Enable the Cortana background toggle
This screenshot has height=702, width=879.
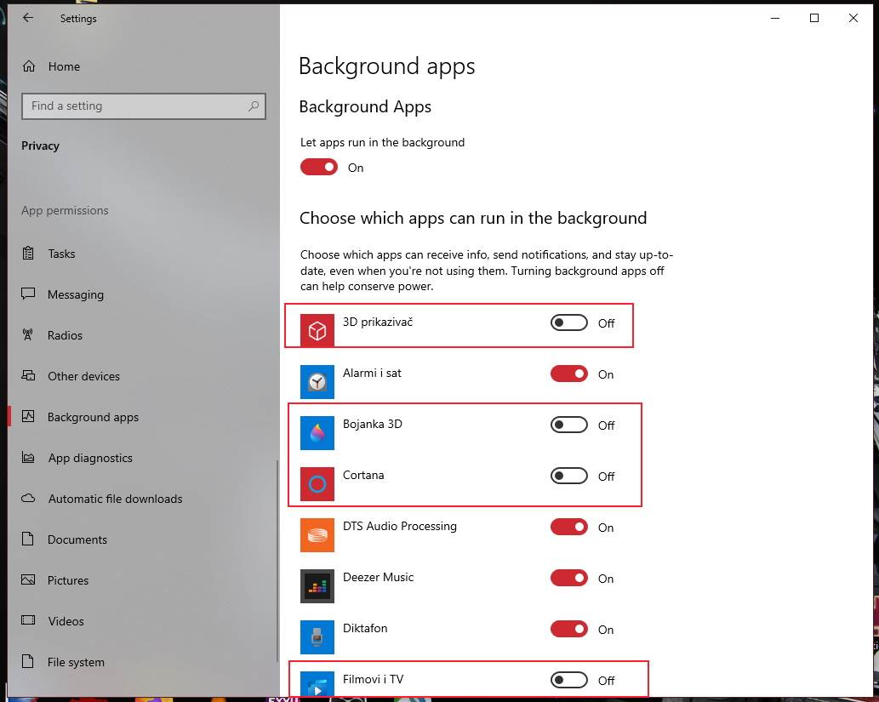pyautogui.click(x=568, y=477)
